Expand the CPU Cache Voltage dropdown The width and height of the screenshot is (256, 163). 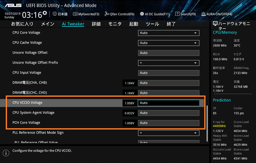(169, 43)
